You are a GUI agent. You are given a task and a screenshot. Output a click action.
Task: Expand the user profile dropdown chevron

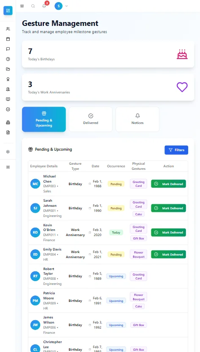pyautogui.click(x=66, y=6)
